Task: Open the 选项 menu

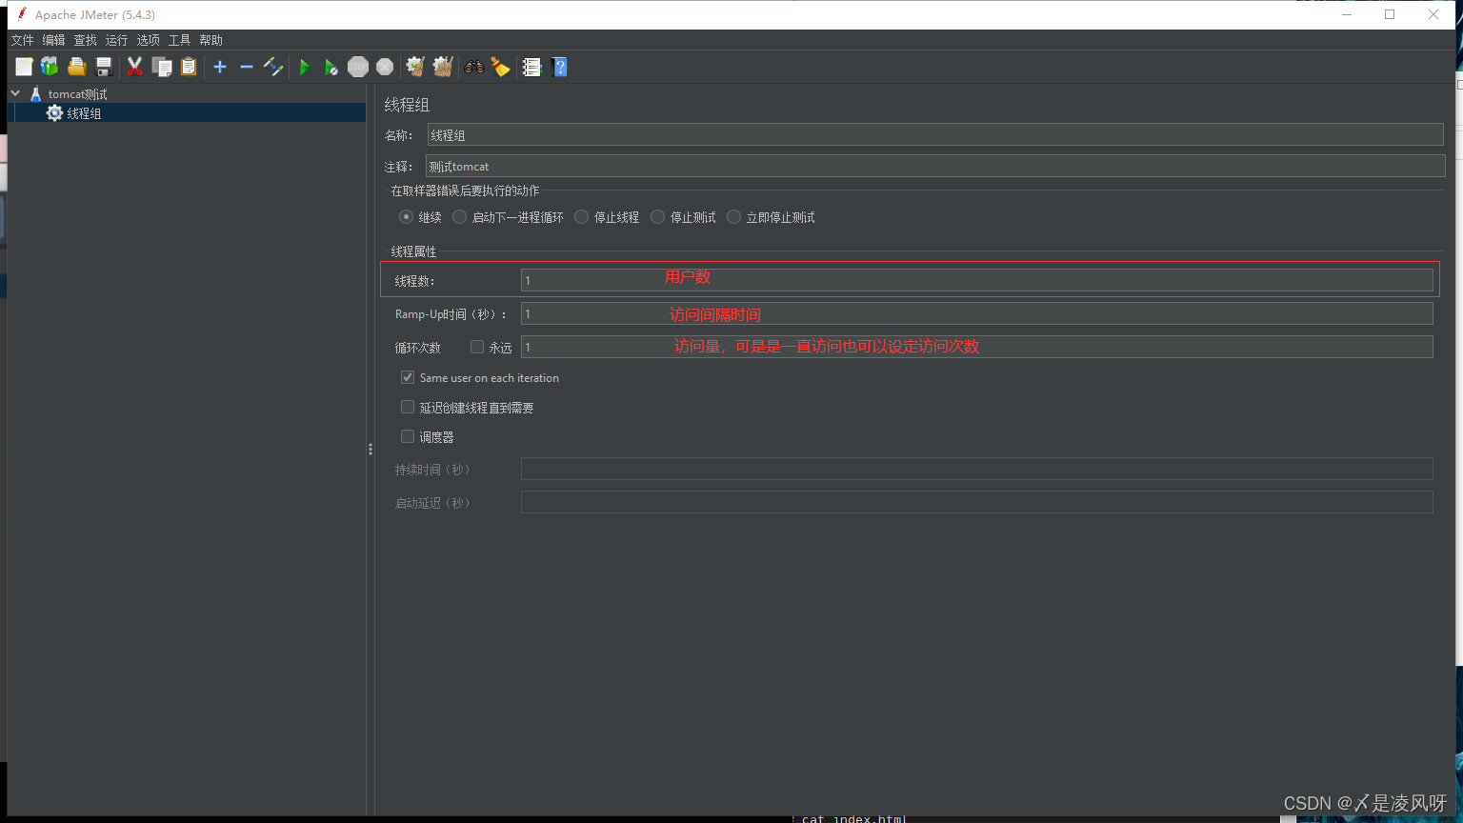Action: 148,40
